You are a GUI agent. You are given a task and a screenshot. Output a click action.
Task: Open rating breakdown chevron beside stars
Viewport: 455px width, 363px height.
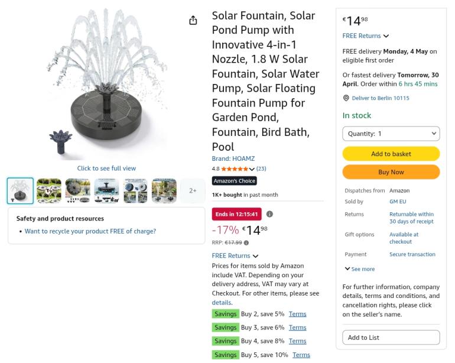252,169
